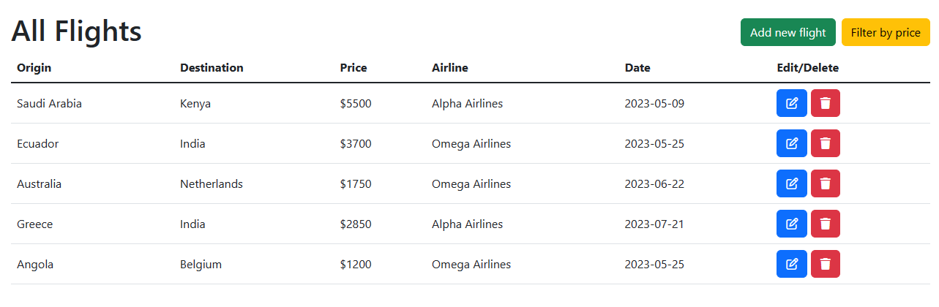
Task: Click the Add new flight button
Action: pyautogui.click(x=788, y=32)
